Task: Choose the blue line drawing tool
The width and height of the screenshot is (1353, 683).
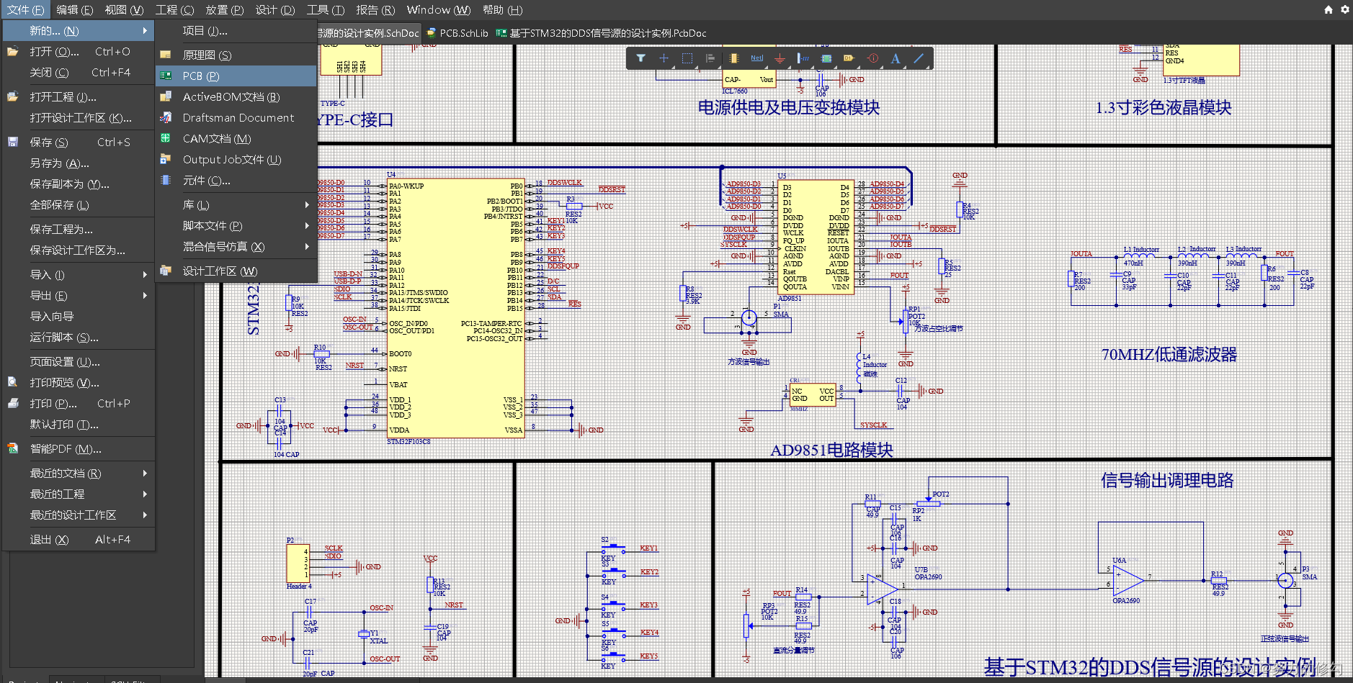Action: [x=919, y=58]
